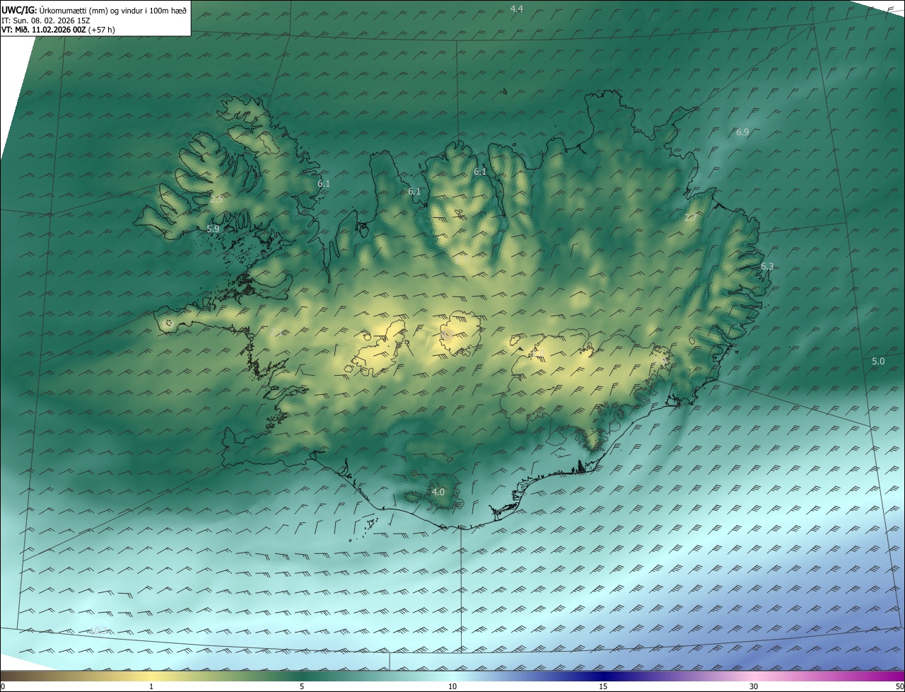This screenshot has width=905, height=692.
Task: Click the 4.4 precipitation value label
Action: tap(516, 8)
